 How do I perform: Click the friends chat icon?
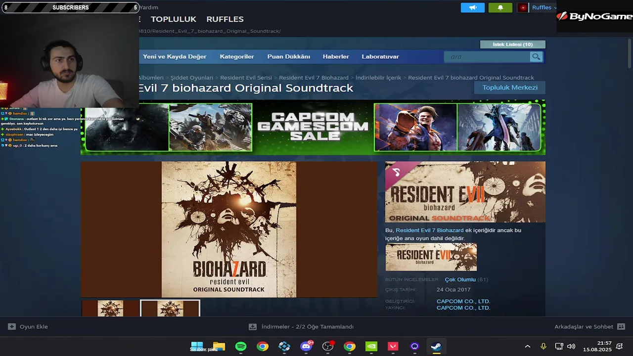tap(621, 327)
